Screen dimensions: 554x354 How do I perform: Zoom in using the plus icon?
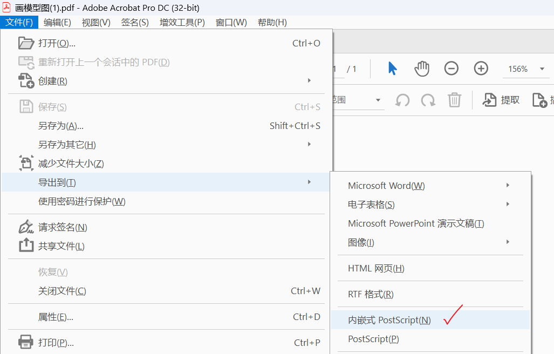coord(480,69)
